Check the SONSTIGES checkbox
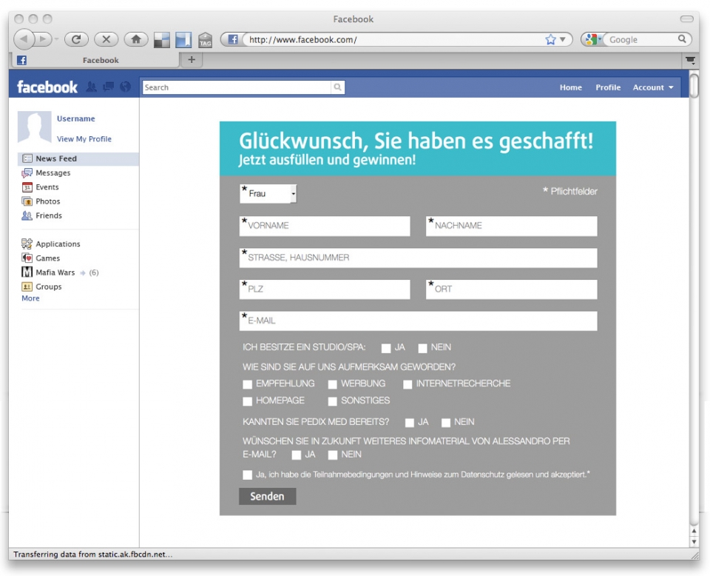The height and width of the screenshot is (576, 710). coord(332,401)
